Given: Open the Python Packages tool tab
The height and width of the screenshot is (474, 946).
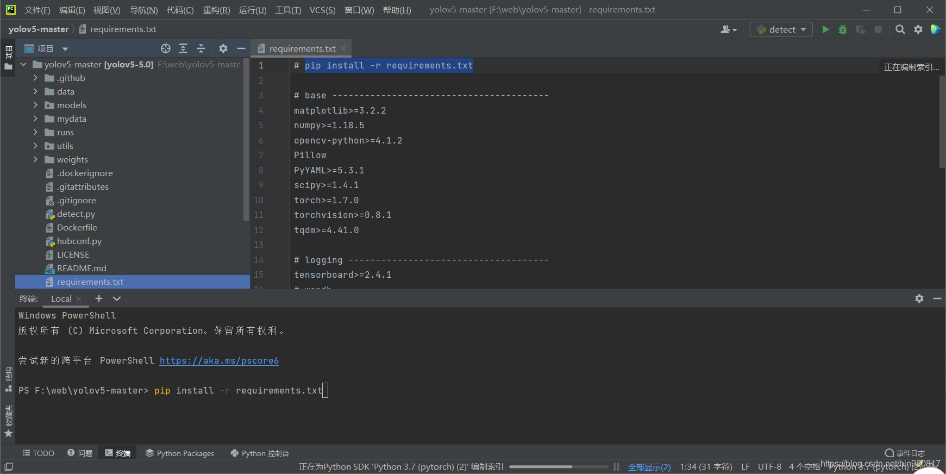Looking at the screenshot, I should click(180, 453).
